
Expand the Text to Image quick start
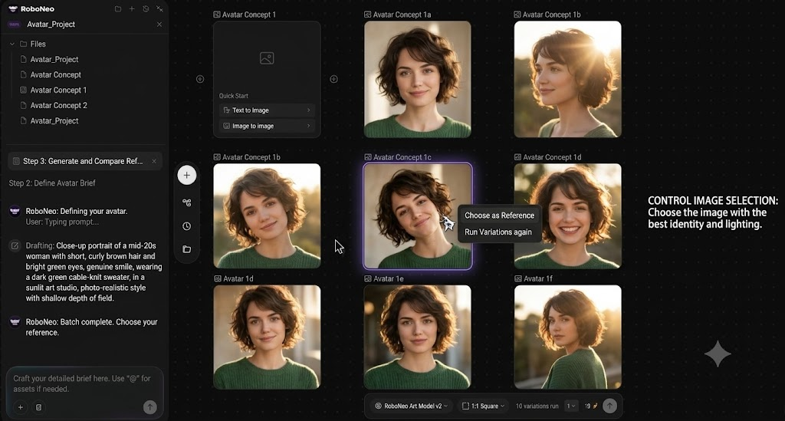(x=267, y=110)
